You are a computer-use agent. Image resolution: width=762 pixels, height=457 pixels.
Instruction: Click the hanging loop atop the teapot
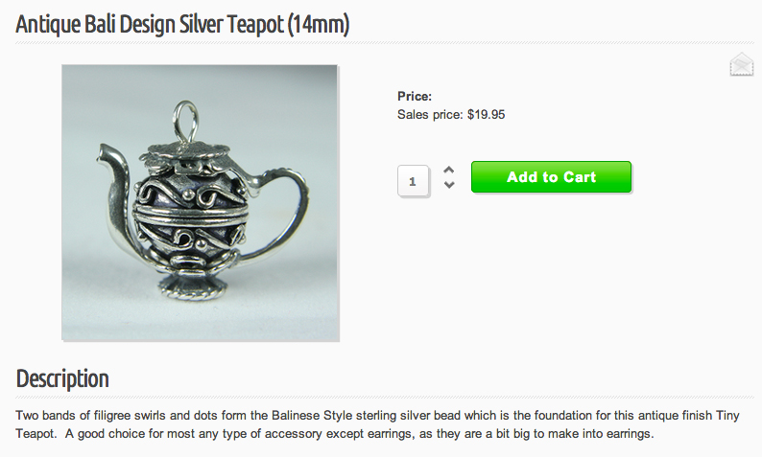(x=186, y=121)
